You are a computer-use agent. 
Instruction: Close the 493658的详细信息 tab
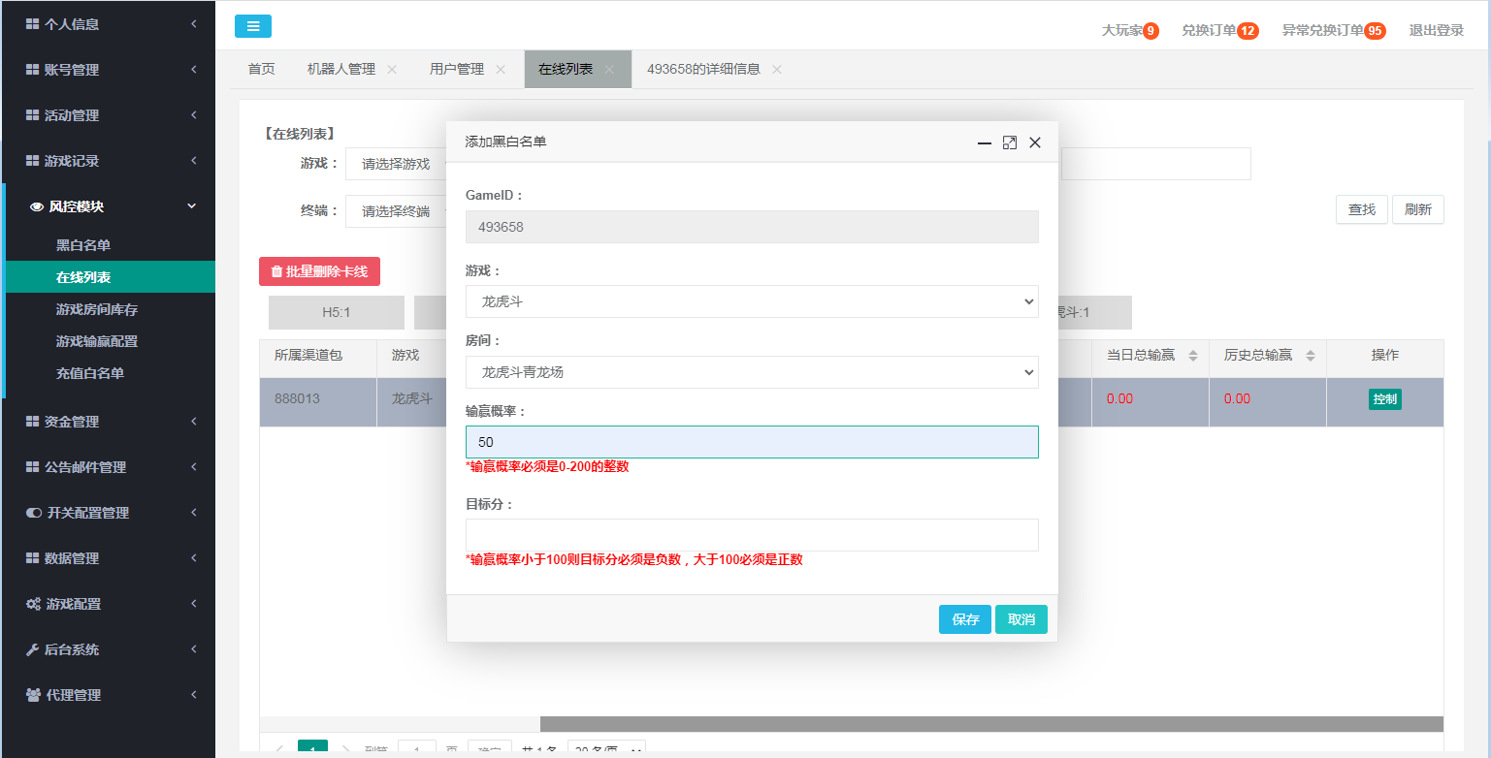point(776,70)
